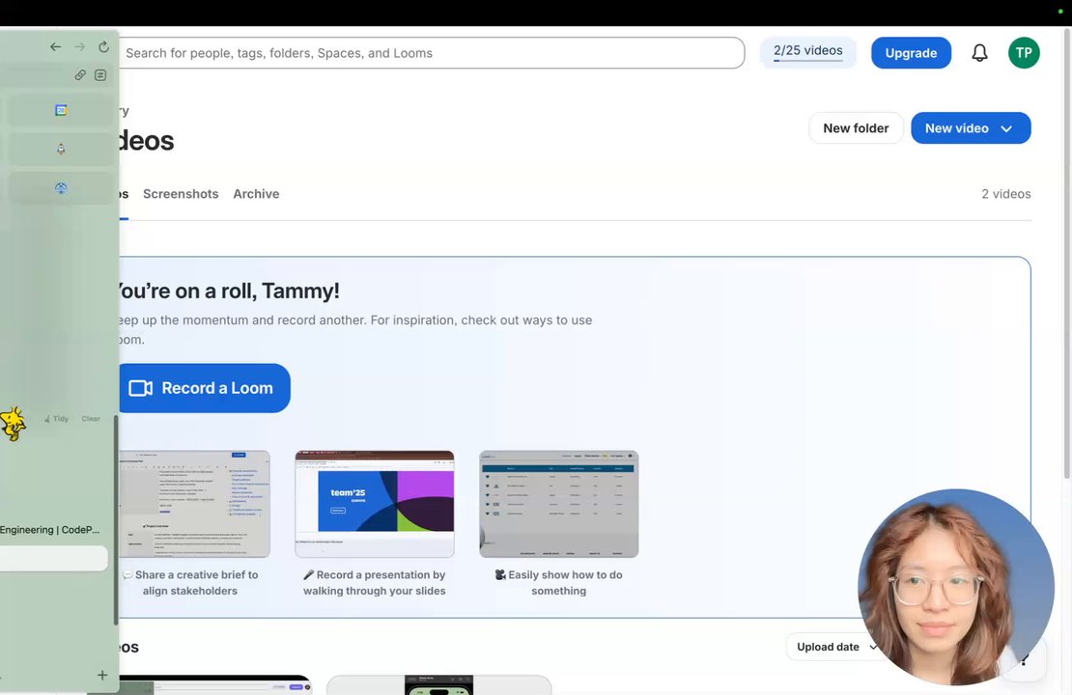Image resolution: width=1072 pixels, height=695 pixels.
Task: Open the rocket pinned tab in the sidebar
Action: [x=61, y=149]
